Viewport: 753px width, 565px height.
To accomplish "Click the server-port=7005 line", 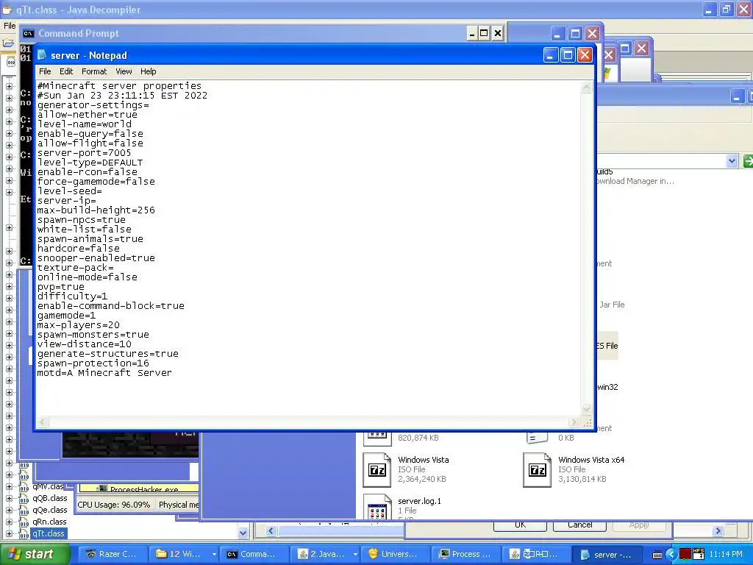I will point(84,153).
